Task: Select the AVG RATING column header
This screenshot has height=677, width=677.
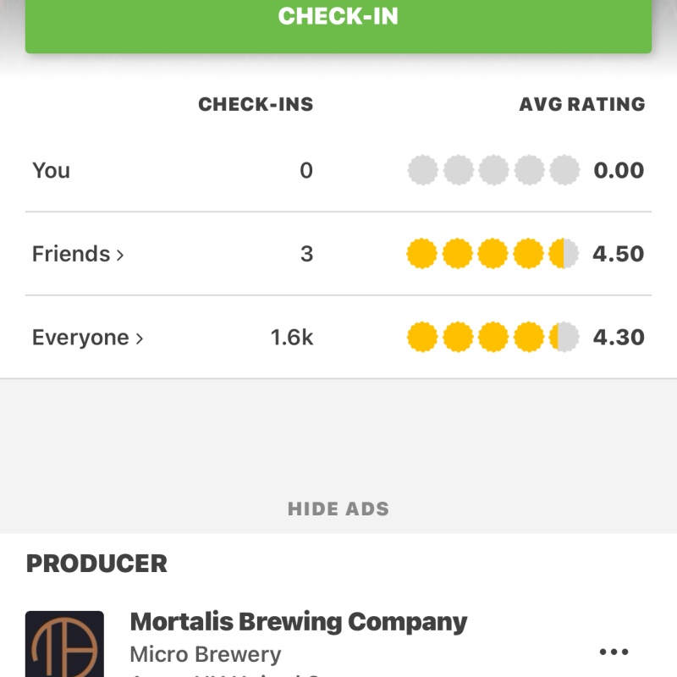Action: click(582, 104)
